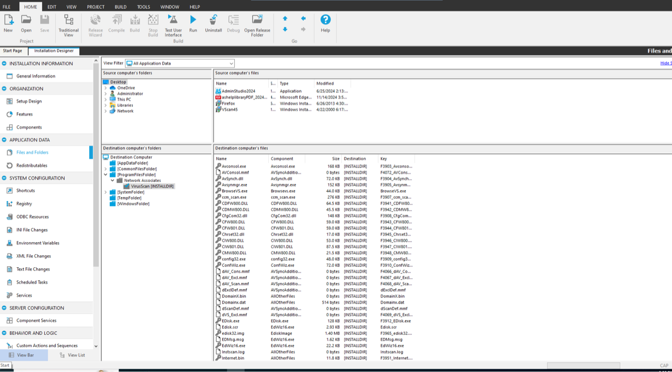
Task: Expand the OneDrive folder node
Action: (x=106, y=88)
